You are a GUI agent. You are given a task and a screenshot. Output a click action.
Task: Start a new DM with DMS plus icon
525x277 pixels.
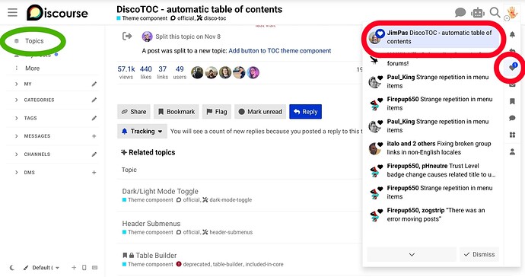pyautogui.click(x=94, y=172)
